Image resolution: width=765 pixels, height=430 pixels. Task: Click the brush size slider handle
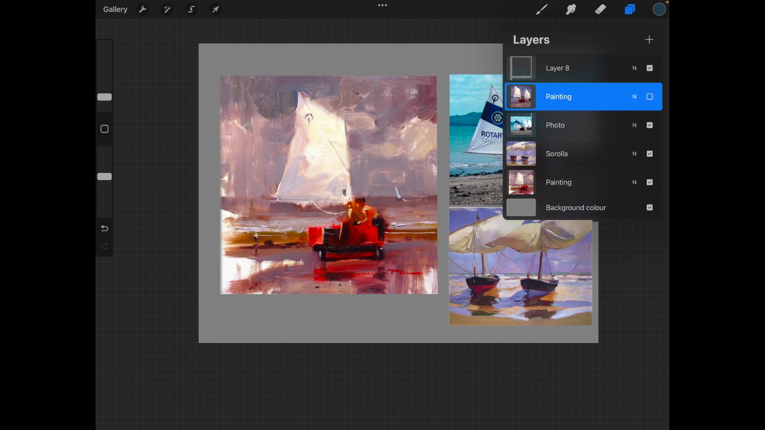pyautogui.click(x=104, y=97)
